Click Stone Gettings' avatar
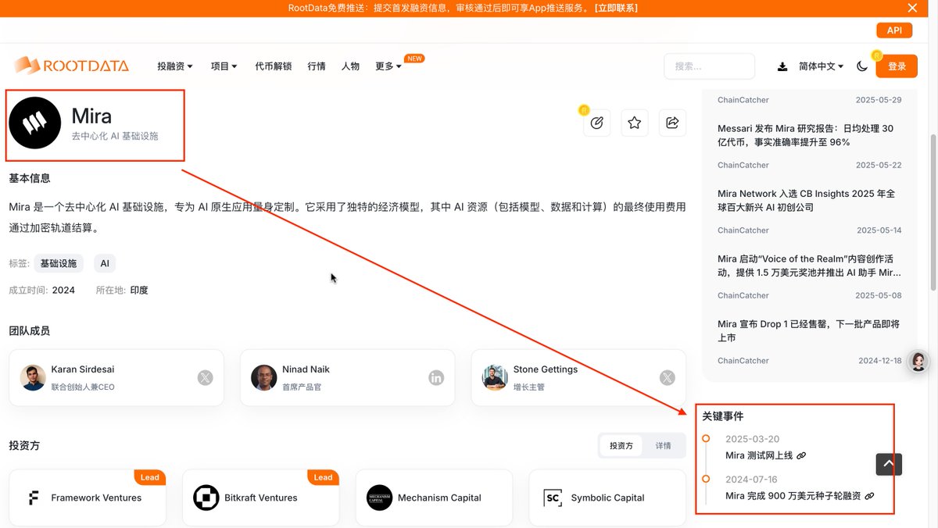This screenshot has width=938, height=528. (x=495, y=378)
